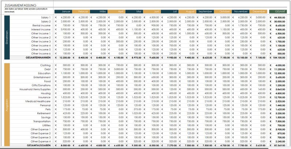291x149 pixels.
Task: Select the Insurance row label
Action: point(44,97)
